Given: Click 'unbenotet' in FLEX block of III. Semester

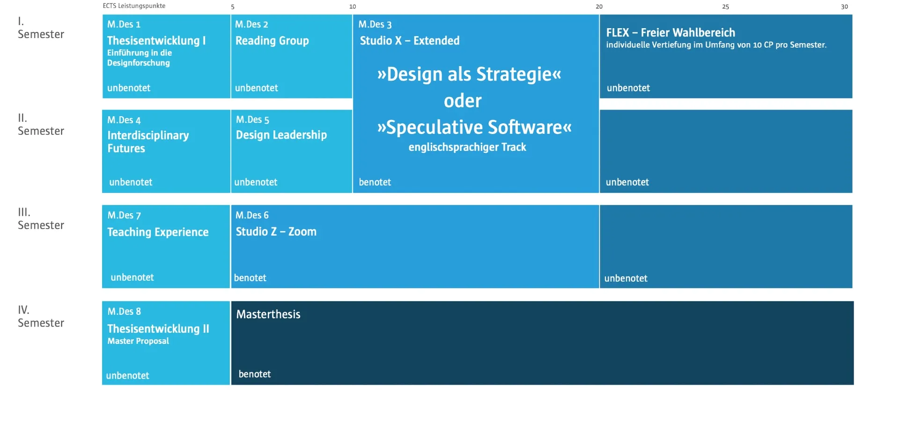Looking at the screenshot, I should click(x=626, y=278).
